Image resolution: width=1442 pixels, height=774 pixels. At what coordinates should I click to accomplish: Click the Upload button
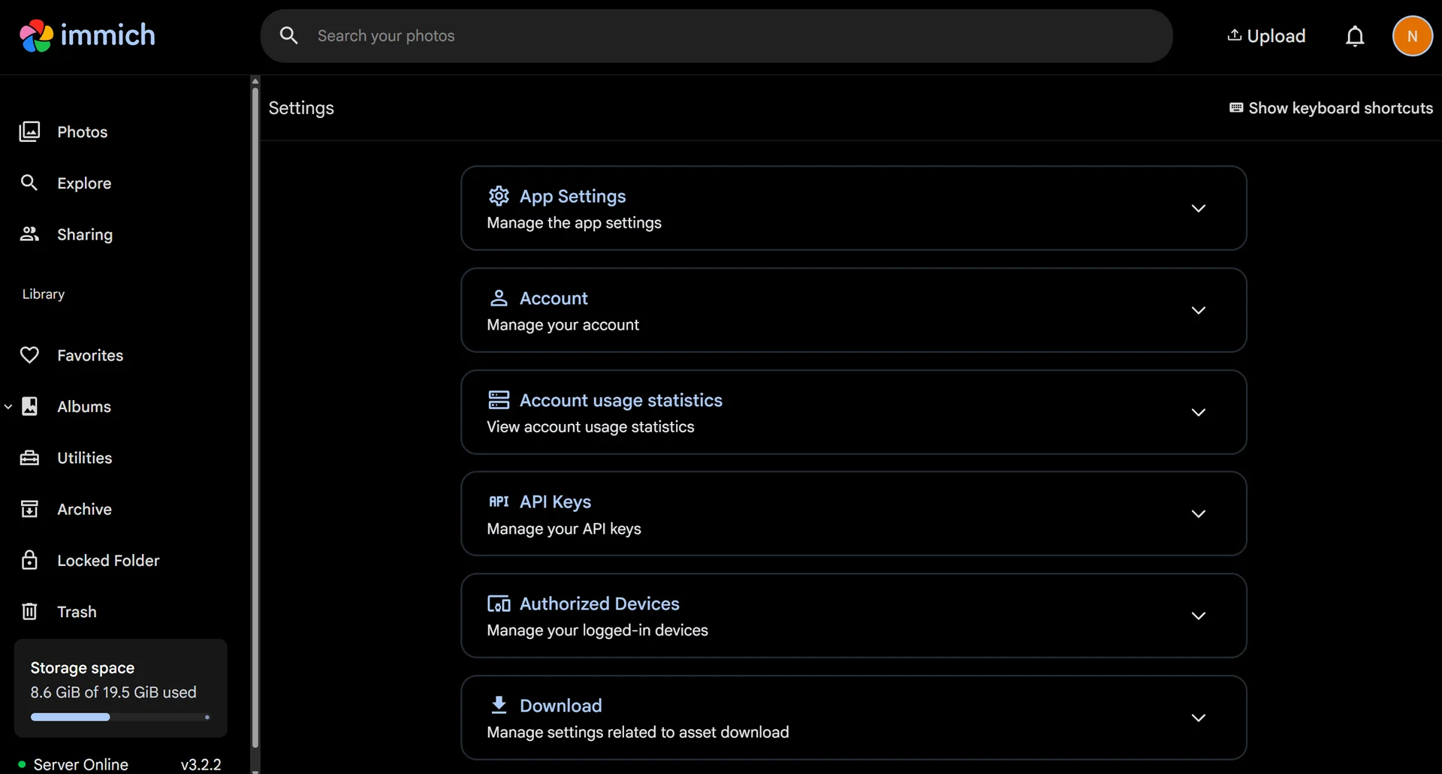[x=1266, y=36]
